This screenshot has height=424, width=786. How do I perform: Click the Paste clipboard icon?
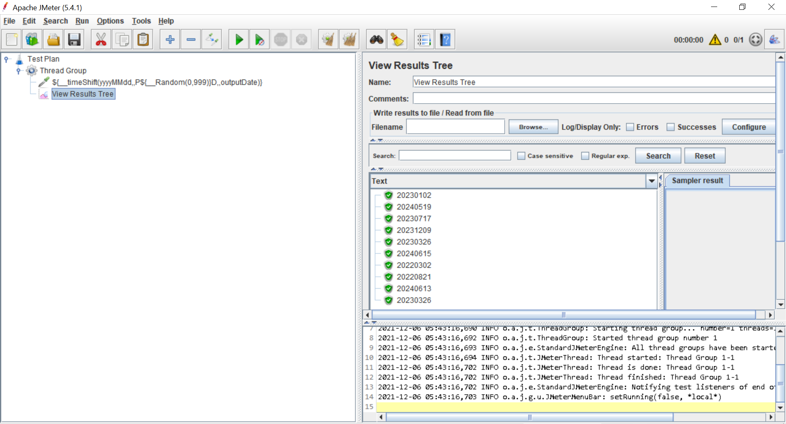click(143, 40)
